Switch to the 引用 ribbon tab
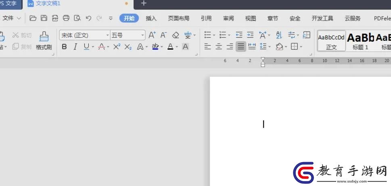The height and width of the screenshot is (186, 391). [206, 18]
